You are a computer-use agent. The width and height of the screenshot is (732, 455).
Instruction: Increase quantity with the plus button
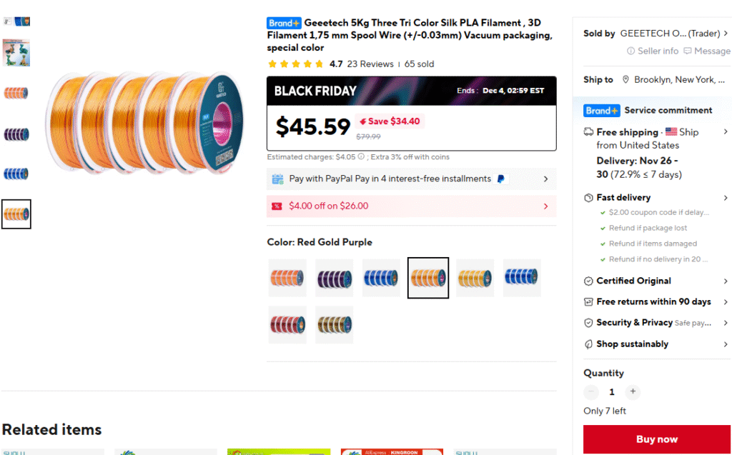633,391
